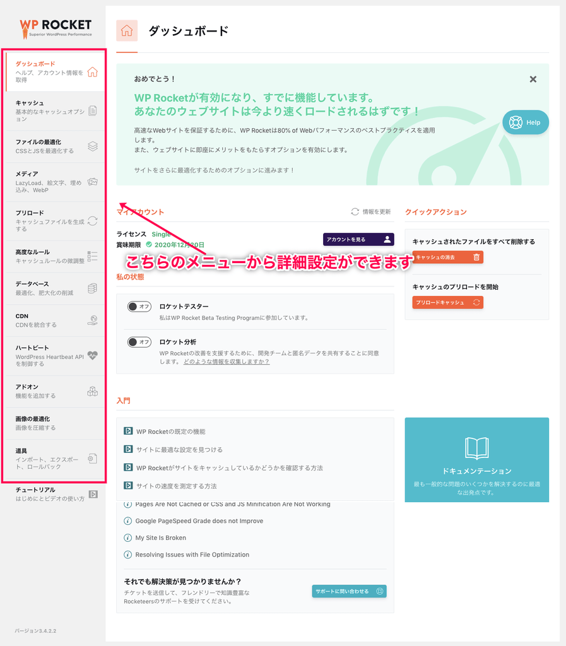Click the gear-file icon beside 道具
Viewport: 566px width, 646px height.
click(x=93, y=459)
